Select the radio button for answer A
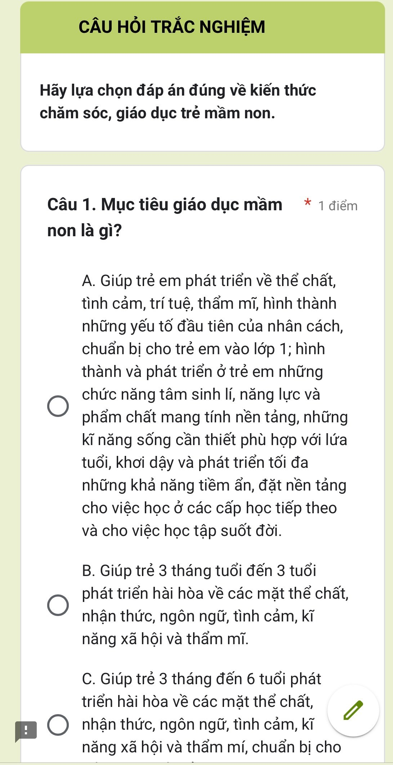The height and width of the screenshot is (765, 393). (x=58, y=406)
